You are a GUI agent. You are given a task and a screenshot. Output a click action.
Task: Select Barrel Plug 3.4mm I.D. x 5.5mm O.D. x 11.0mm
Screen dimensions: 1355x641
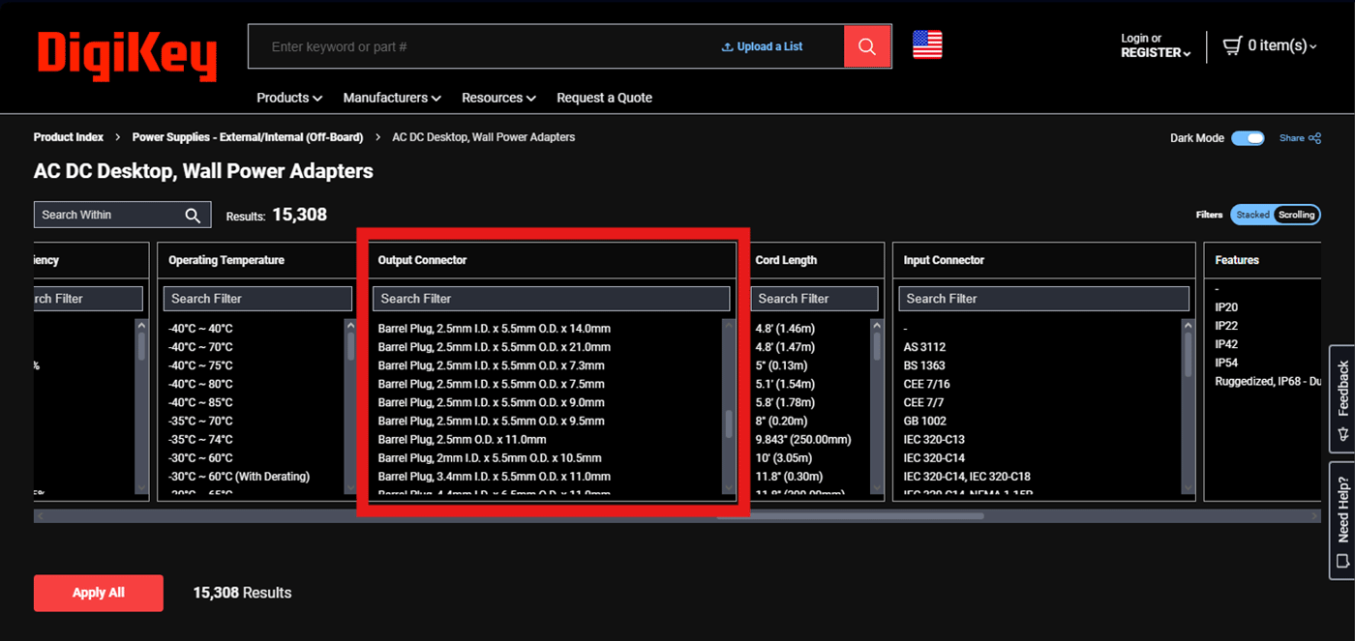point(495,477)
